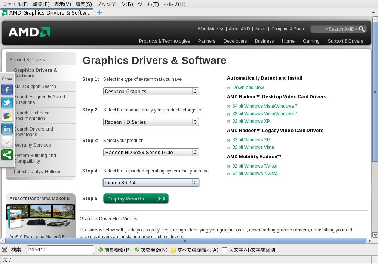378x264 pixels.
Task: Open the 表示(V) menu
Action: (62, 4)
